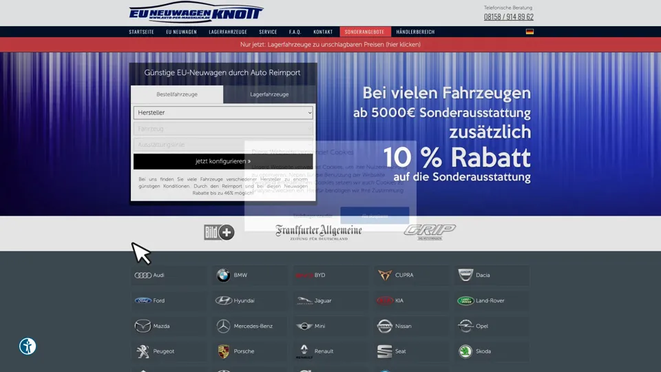Screen dimensions: 661x372
Task: Pick the Seat logo
Action: click(x=384, y=351)
